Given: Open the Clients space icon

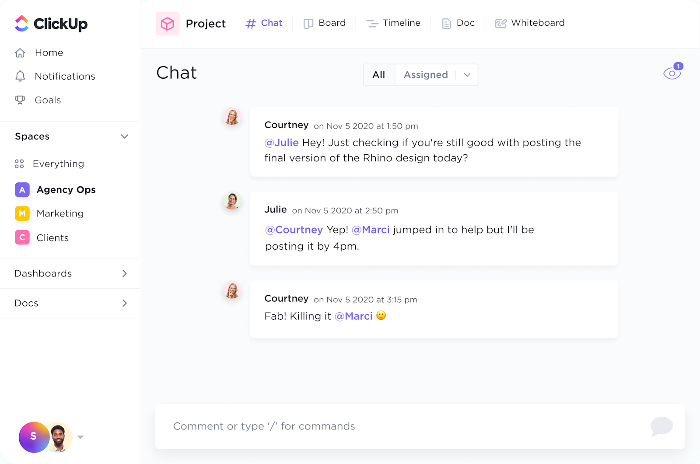Looking at the screenshot, I should [x=22, y=237].
